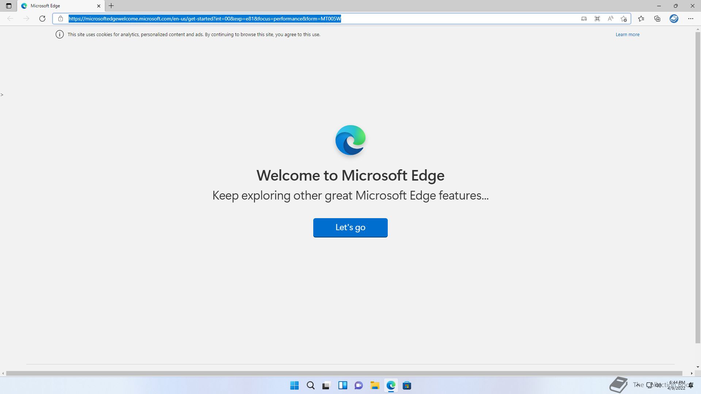Viewport: 701px width, 394px height.
Task: Click the scroll left arrow
Action: [3, 373]
